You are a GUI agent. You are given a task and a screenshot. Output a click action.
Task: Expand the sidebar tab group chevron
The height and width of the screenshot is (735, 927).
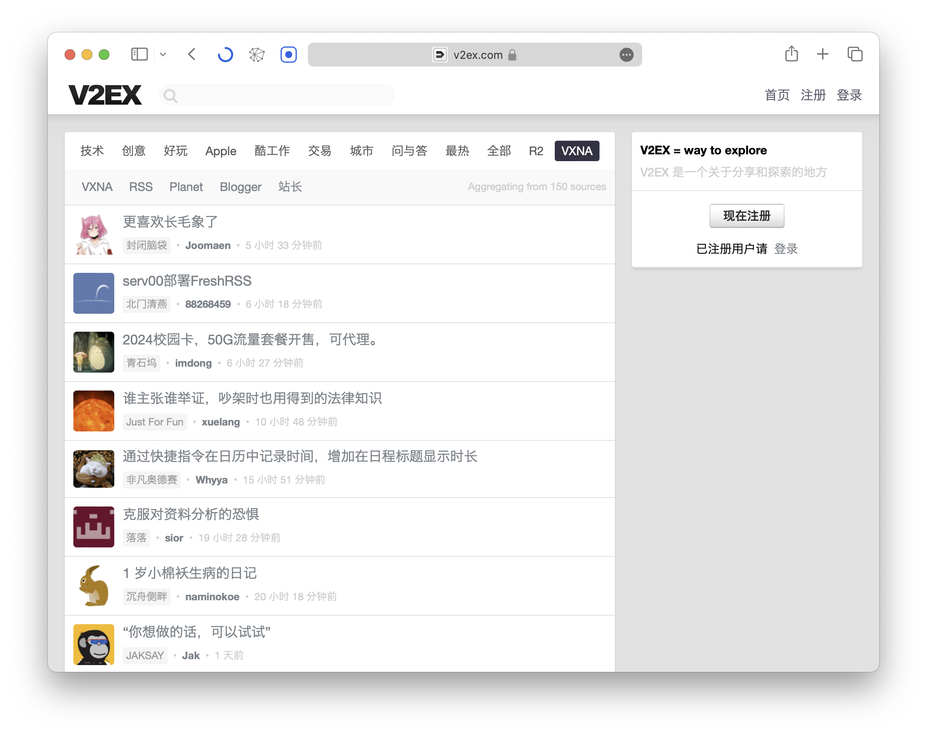(x=163, y=55)
